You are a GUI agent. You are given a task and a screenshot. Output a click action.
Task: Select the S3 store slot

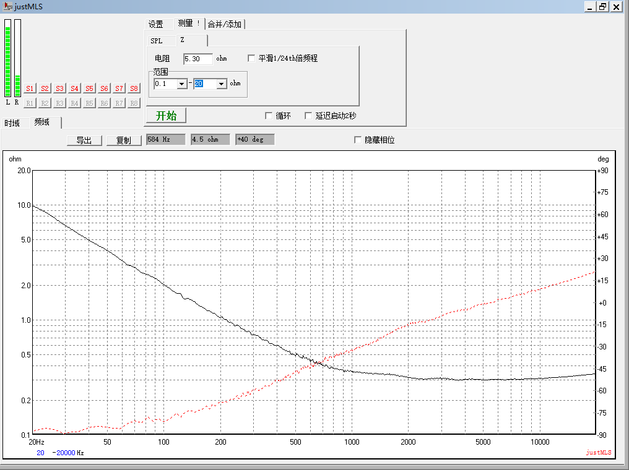[x=59, y=88]
